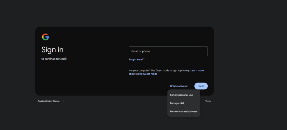
Task: Click the Create account button
Action: coord(179,86)
